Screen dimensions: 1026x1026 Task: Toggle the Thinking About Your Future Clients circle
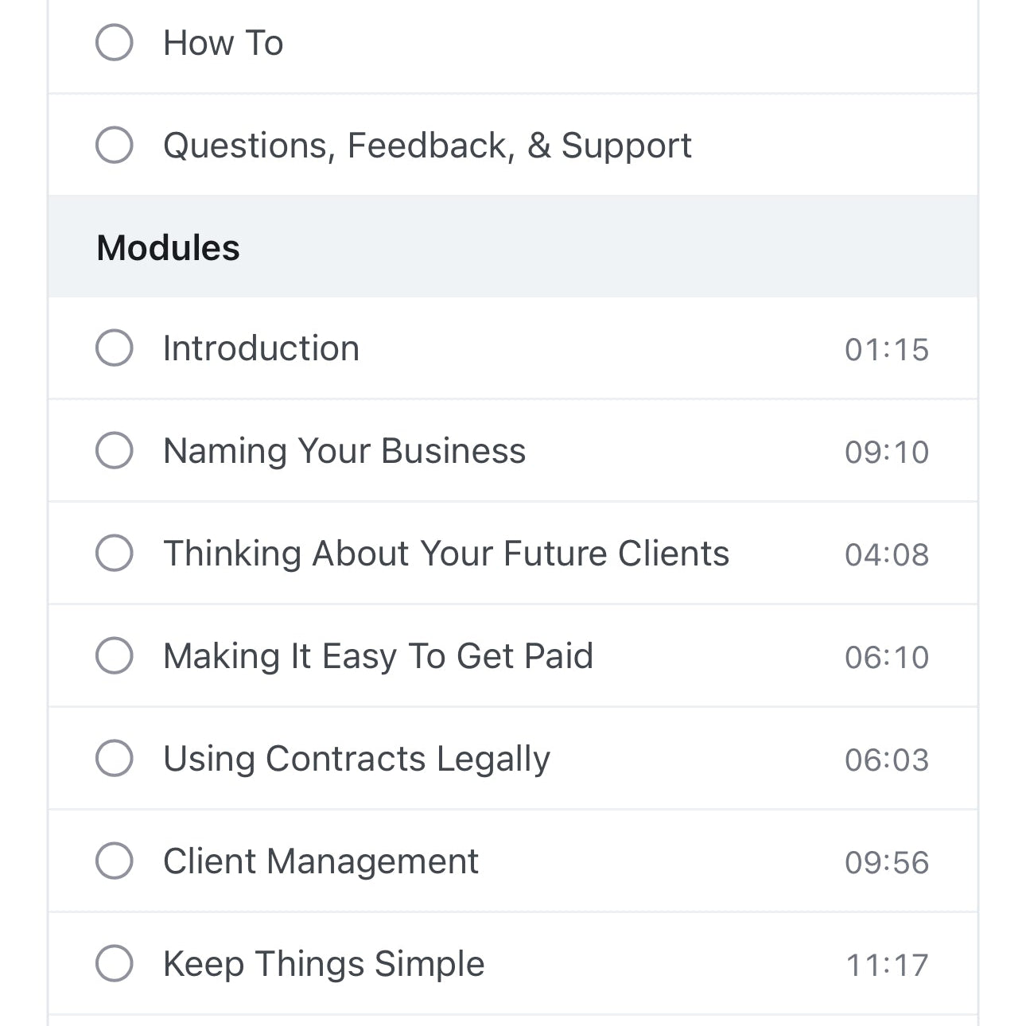click(114, 553)
